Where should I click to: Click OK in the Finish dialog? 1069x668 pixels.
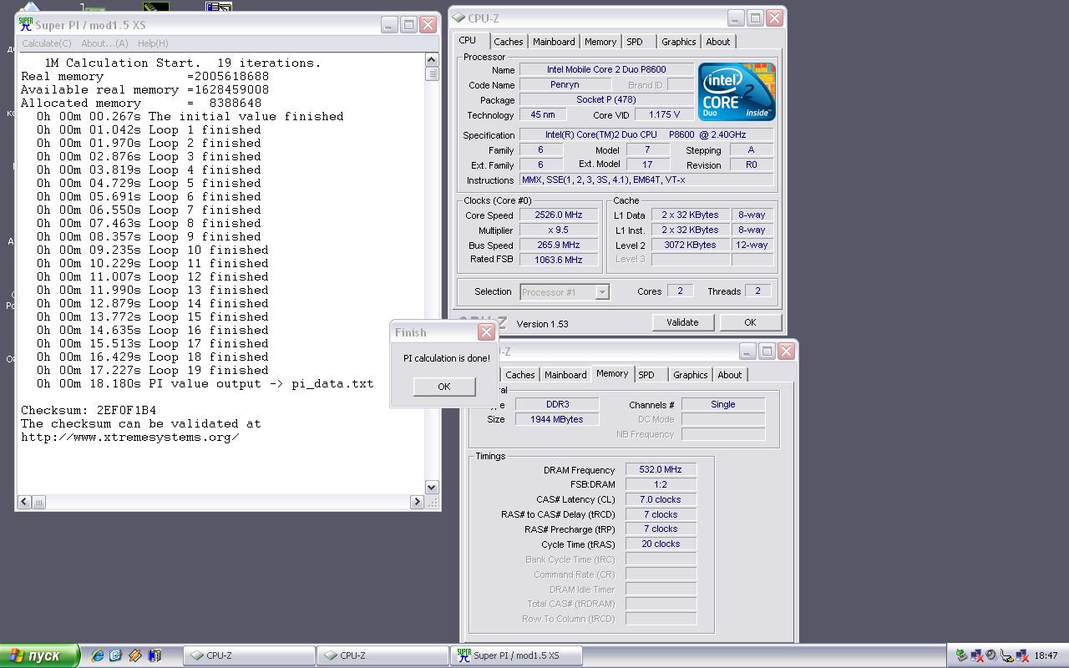444,386
